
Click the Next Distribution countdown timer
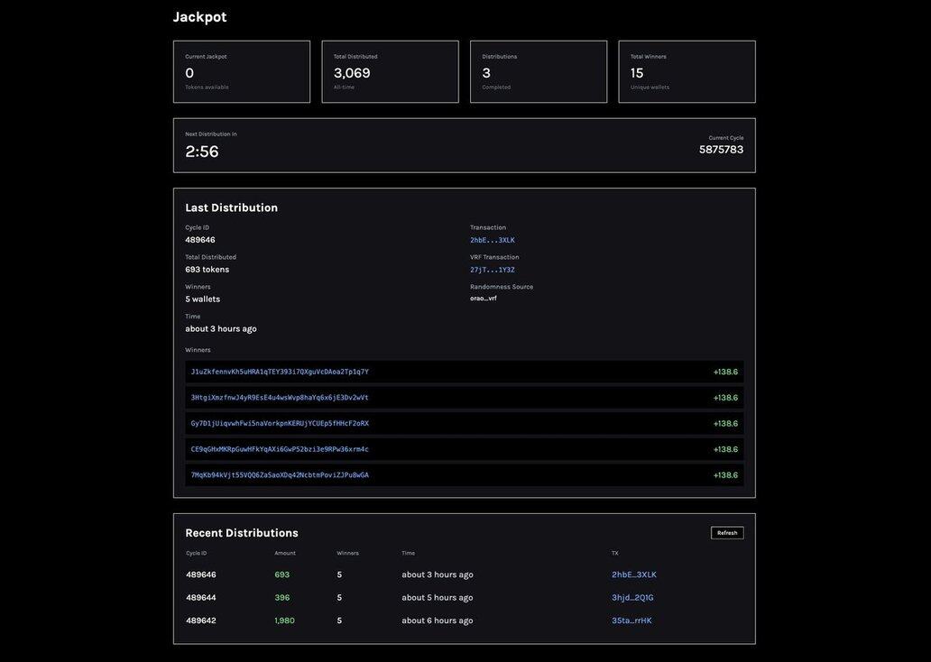[x=202, y=152]
